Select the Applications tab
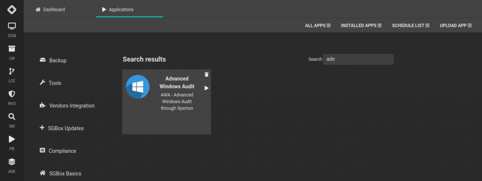This screenshot has width=482, height=181. (x=118, y=9)
